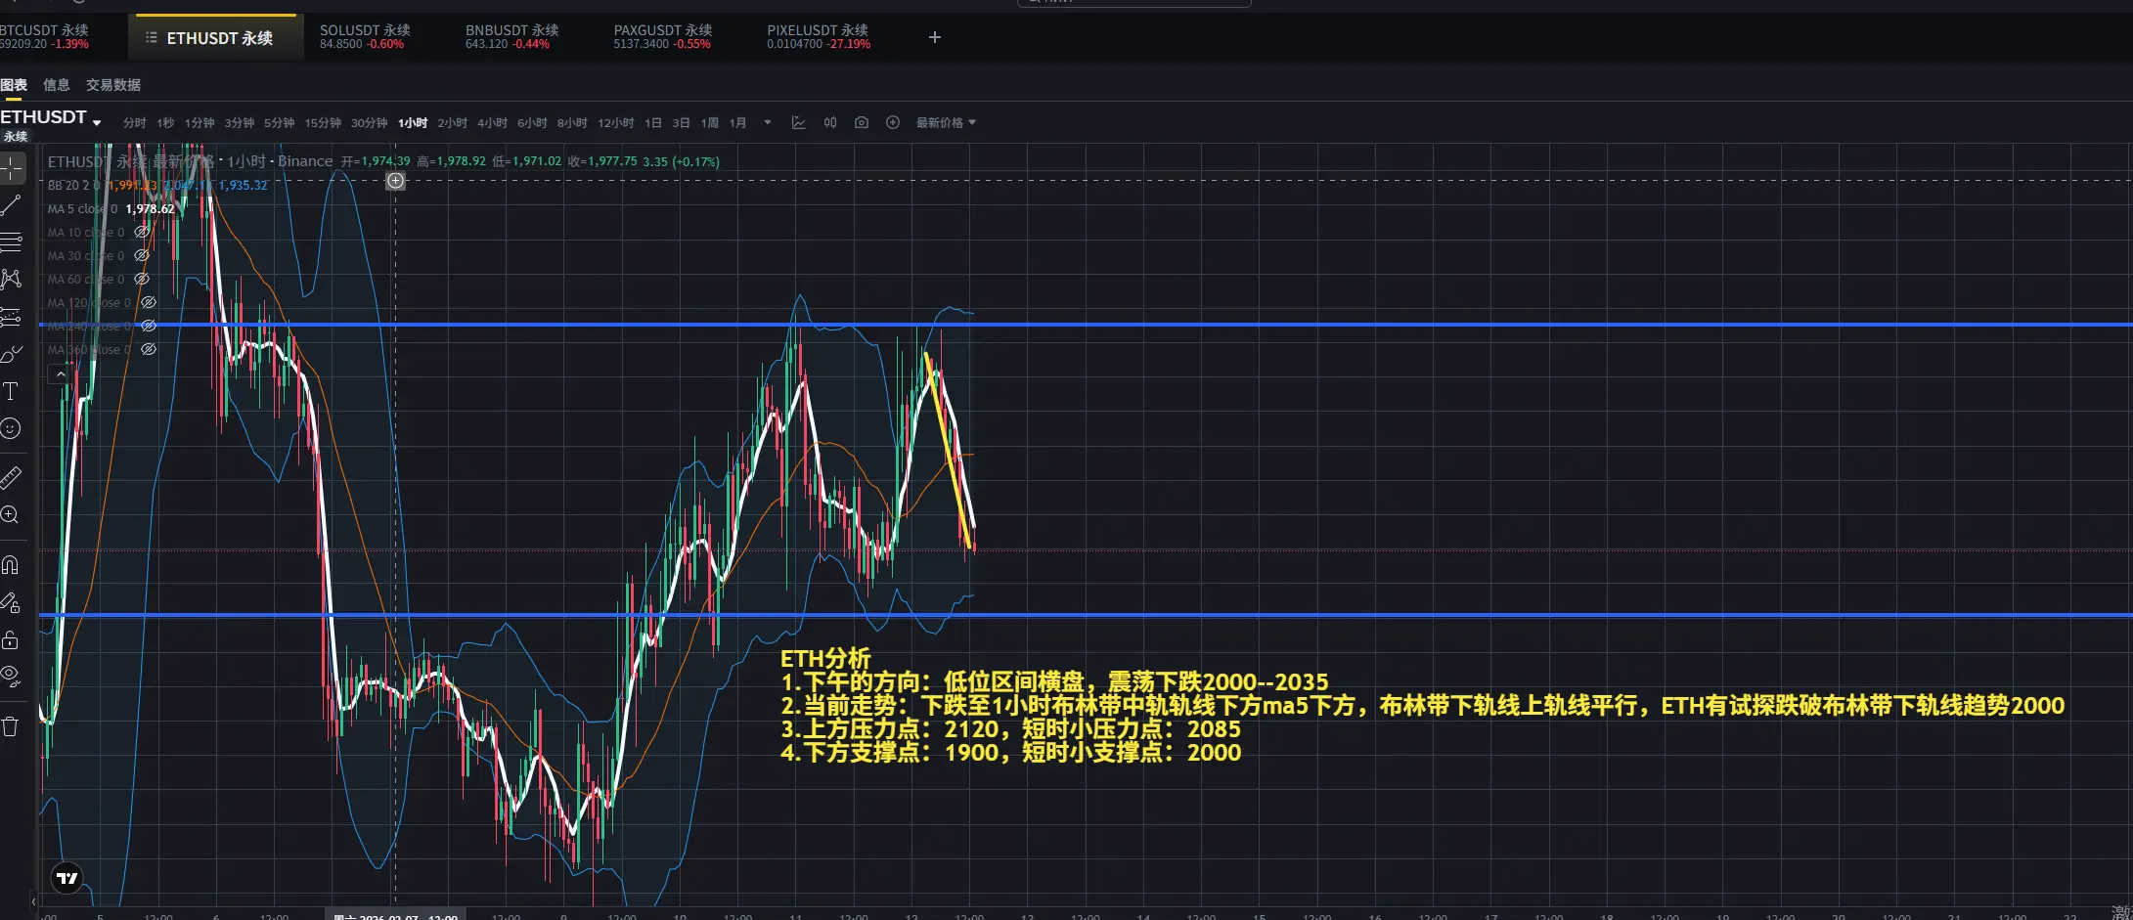
Task: Select the 1日 timeframe
Action: (x=653, y=122)
